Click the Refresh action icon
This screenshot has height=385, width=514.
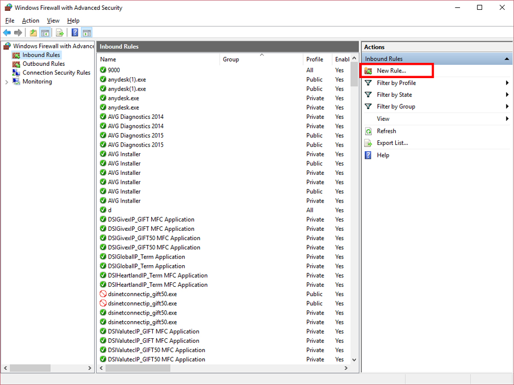(369, 131)
